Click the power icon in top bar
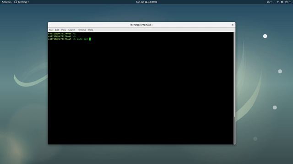 pos(286,2)
